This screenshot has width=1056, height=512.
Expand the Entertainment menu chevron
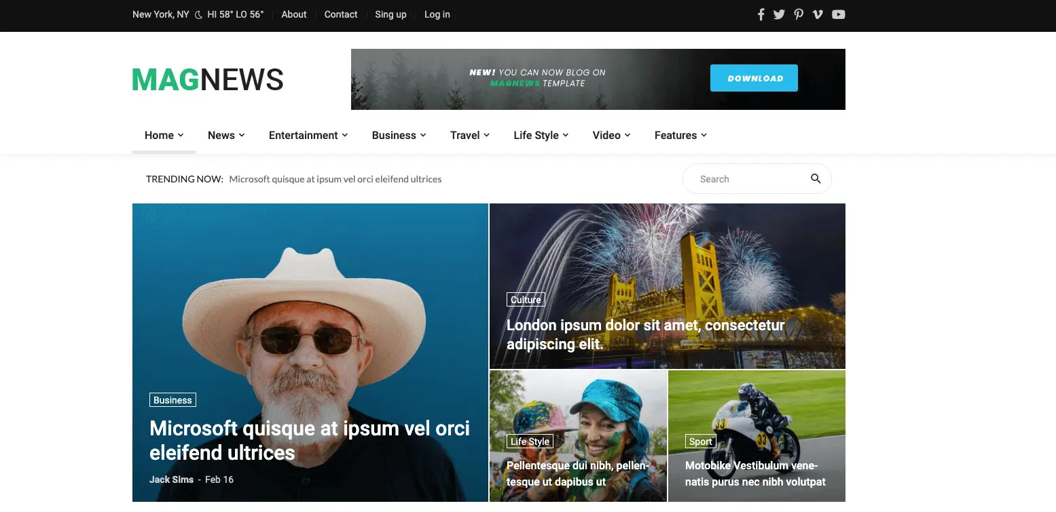click(345, 135)
